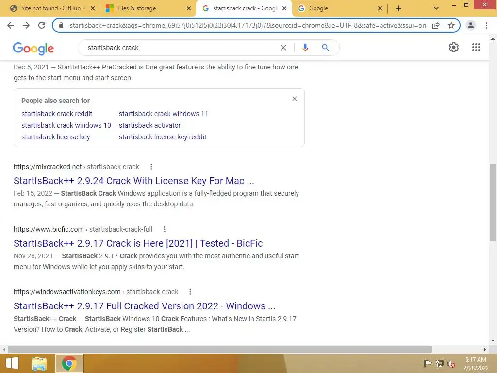Screen dimensions: 497x373
Task: Open StartIsBack++ 2.9.17 Crack BicFic result
Action: point(138,243)
